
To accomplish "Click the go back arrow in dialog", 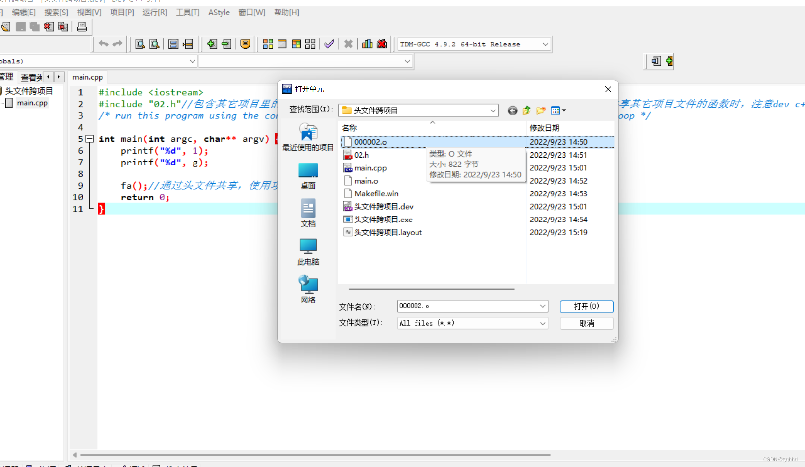I will (512, 110).
